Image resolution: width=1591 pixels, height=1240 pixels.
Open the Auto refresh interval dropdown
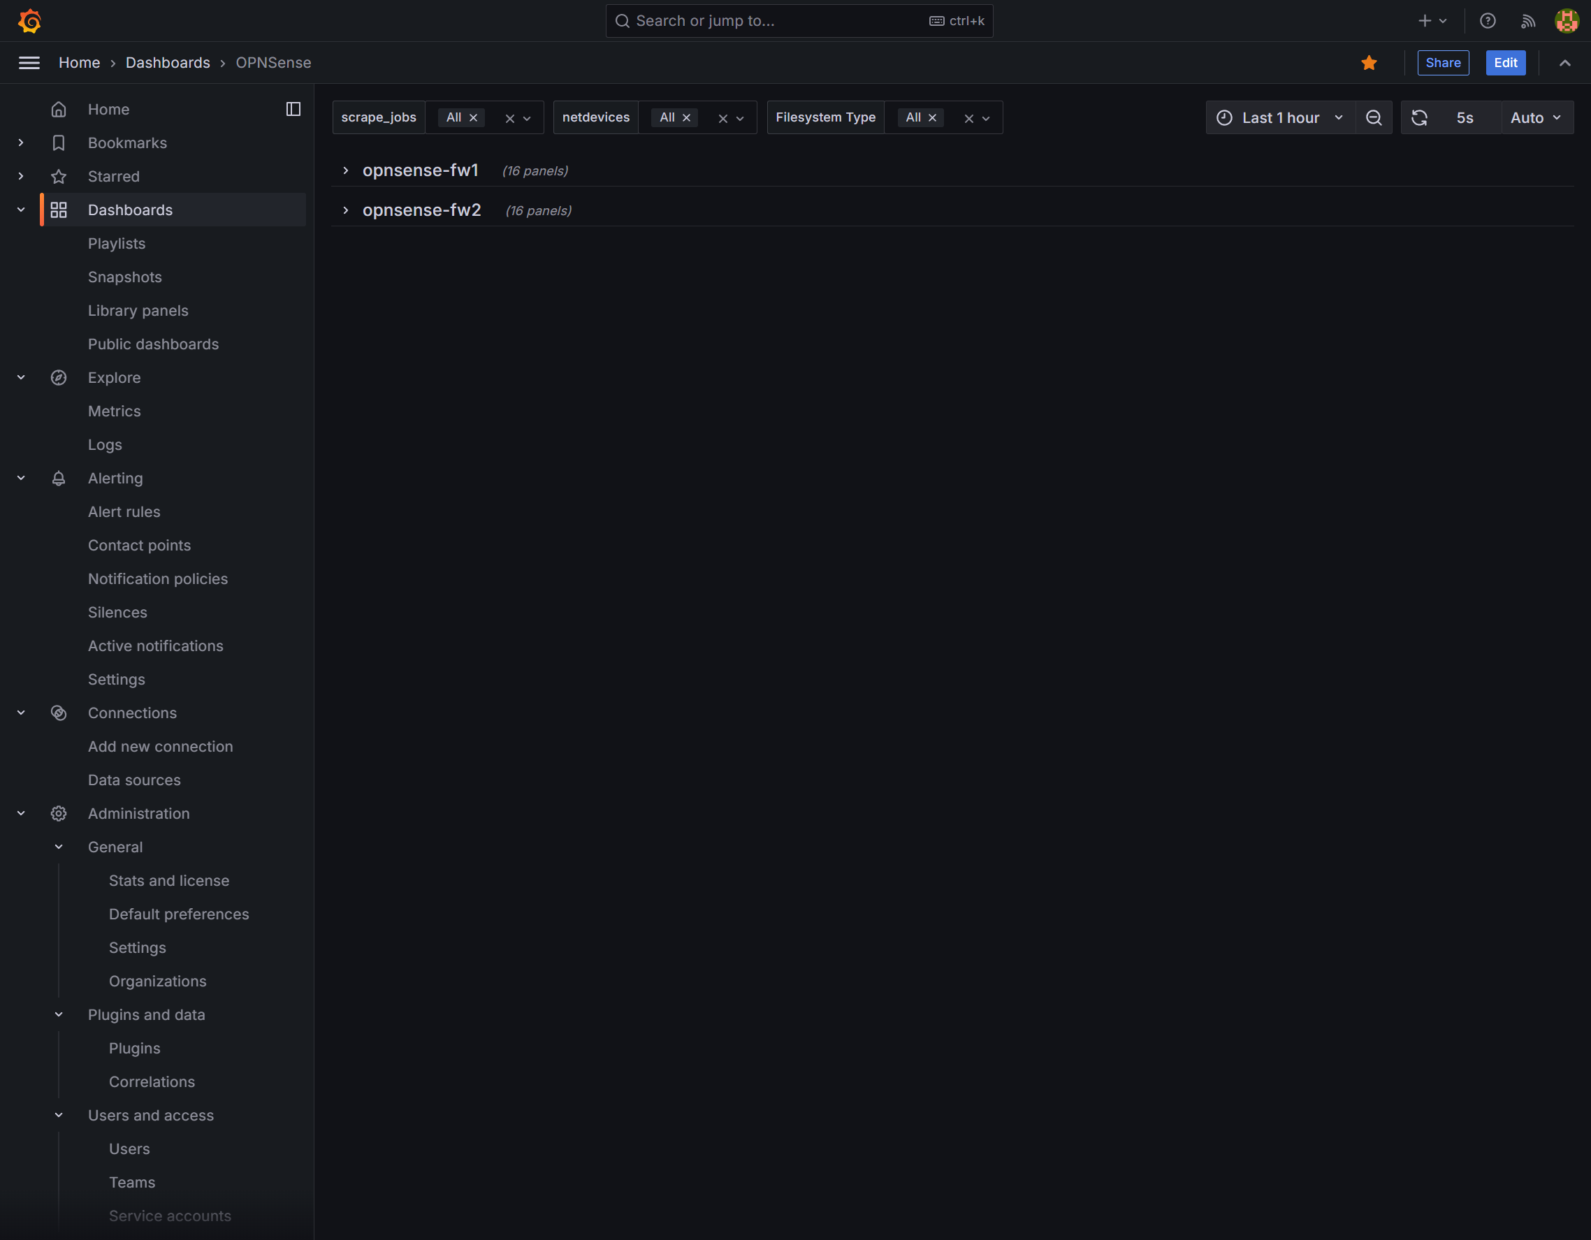(x=1536, y=118)
